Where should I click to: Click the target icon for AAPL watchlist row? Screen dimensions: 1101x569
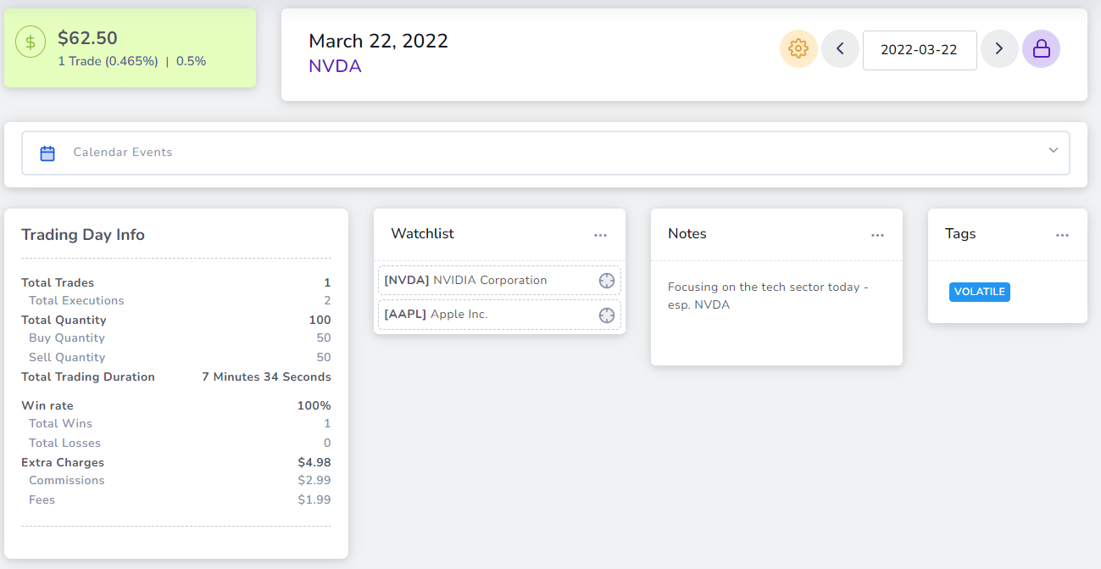click(x=607, y=315)
